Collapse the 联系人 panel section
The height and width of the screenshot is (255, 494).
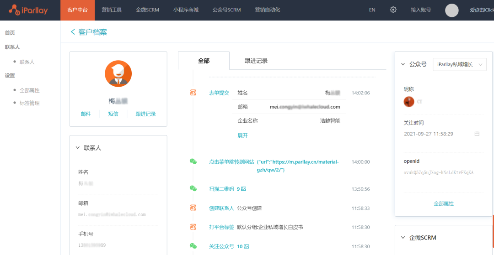click(77, 148)
